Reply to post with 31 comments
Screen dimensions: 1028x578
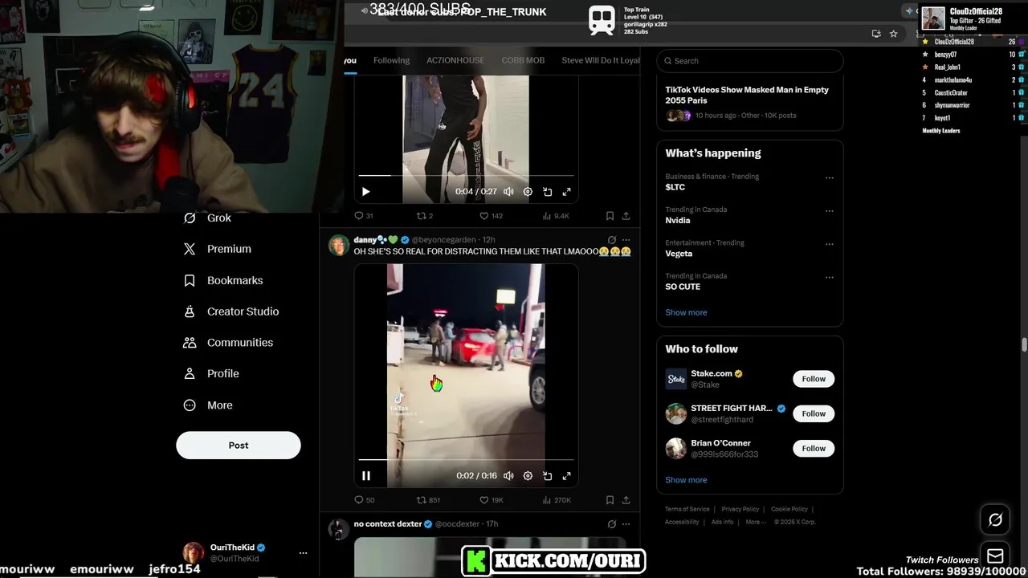coord(364,216)
